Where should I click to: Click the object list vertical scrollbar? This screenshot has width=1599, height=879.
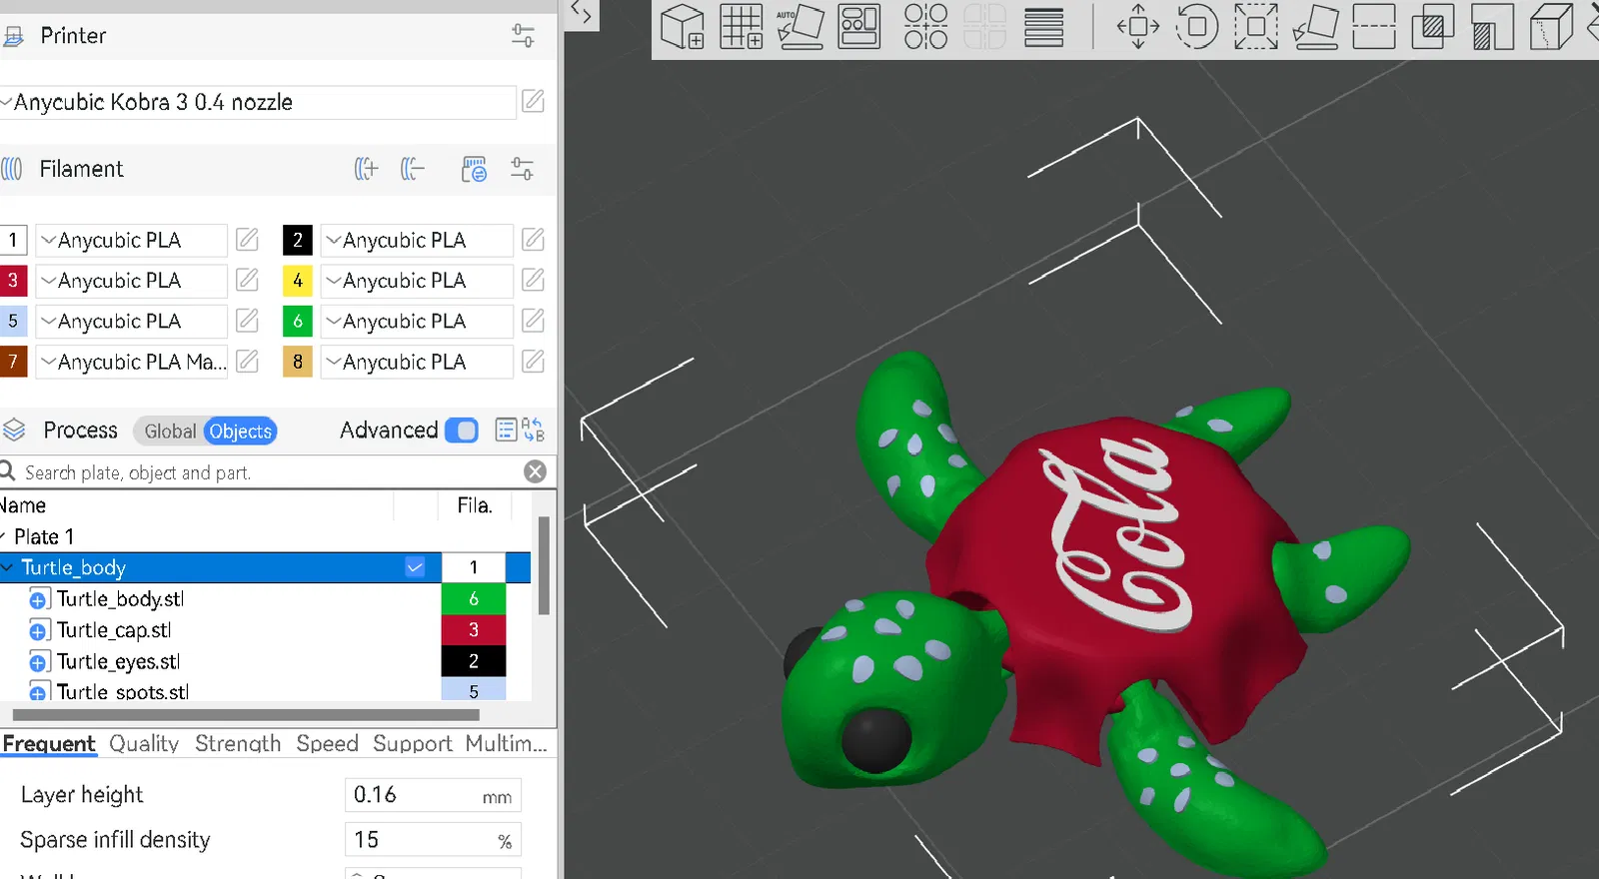click(544, 565)
